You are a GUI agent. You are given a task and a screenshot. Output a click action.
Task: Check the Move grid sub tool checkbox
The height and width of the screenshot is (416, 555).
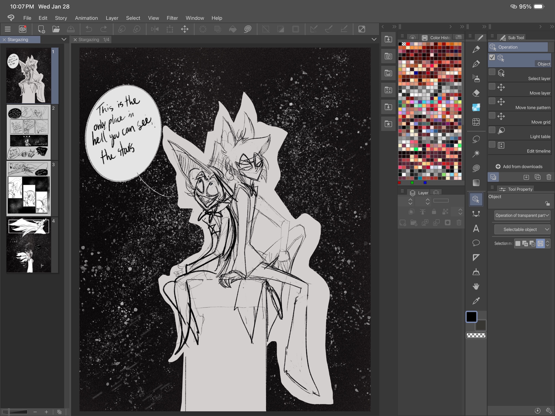tap(492, 115)
